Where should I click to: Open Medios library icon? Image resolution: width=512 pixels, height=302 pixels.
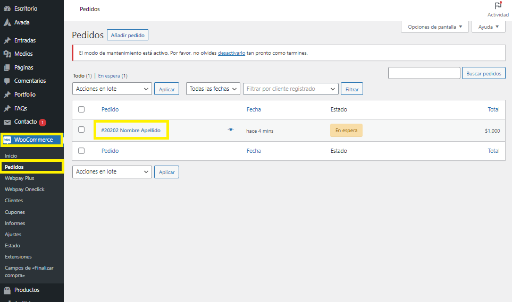point(7,54)
